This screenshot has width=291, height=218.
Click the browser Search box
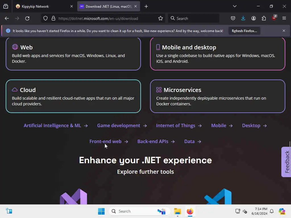tap(194, 18)
